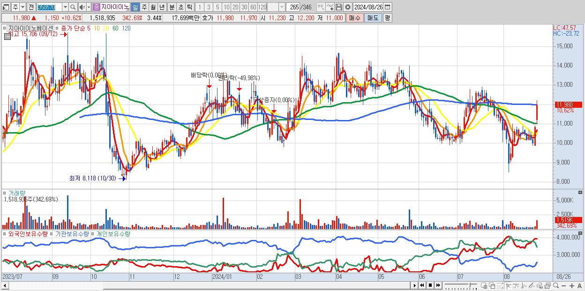Viewport: 585px width, 291px height.
Task: Switch to tick 틱 period tab
Action: (x=189, y=7)
